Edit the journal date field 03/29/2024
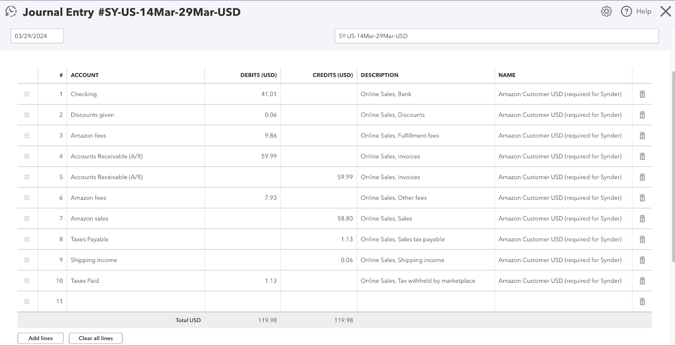Screen dimensions: 675x346 pos(37,36)
